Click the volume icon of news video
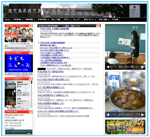This screenshot has height=137, width=150. click(31, 74)
